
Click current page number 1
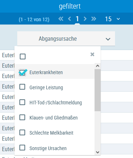(x=77, y=19)
